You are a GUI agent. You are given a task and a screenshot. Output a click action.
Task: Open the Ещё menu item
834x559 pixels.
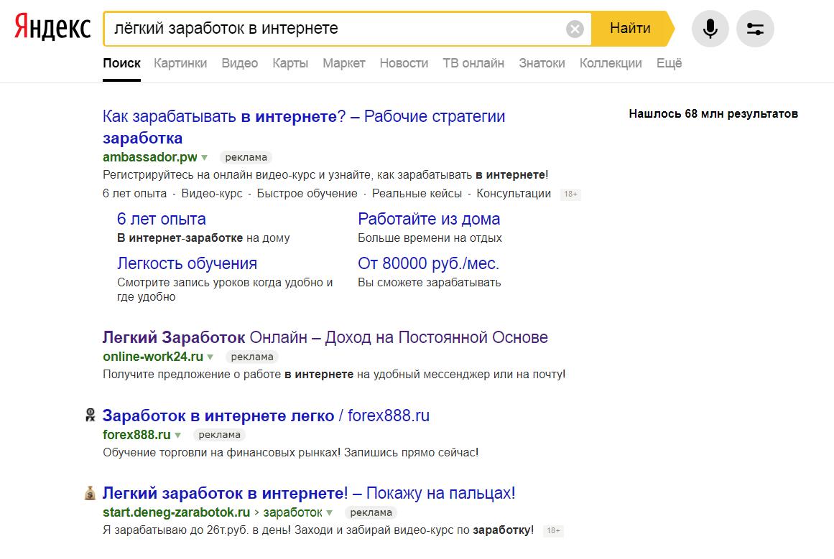[669, 63]
